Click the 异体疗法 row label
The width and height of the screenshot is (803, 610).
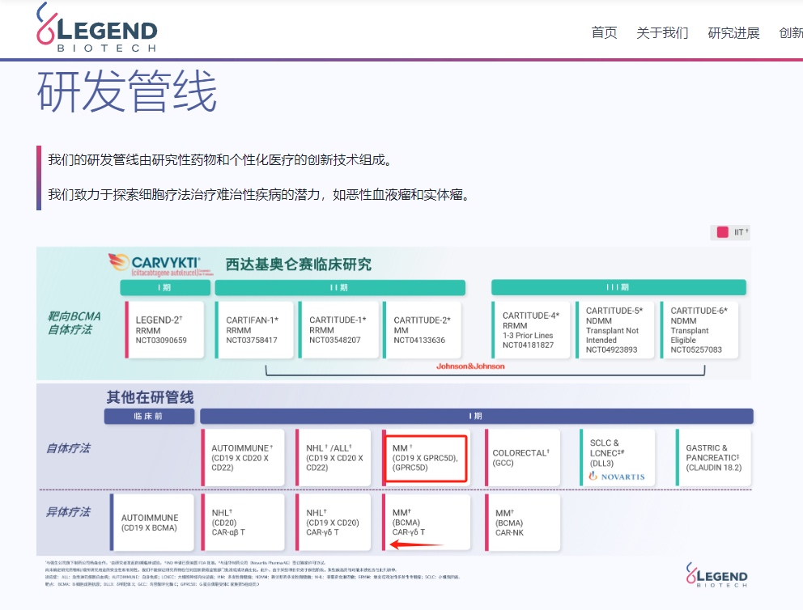point(68,512)
